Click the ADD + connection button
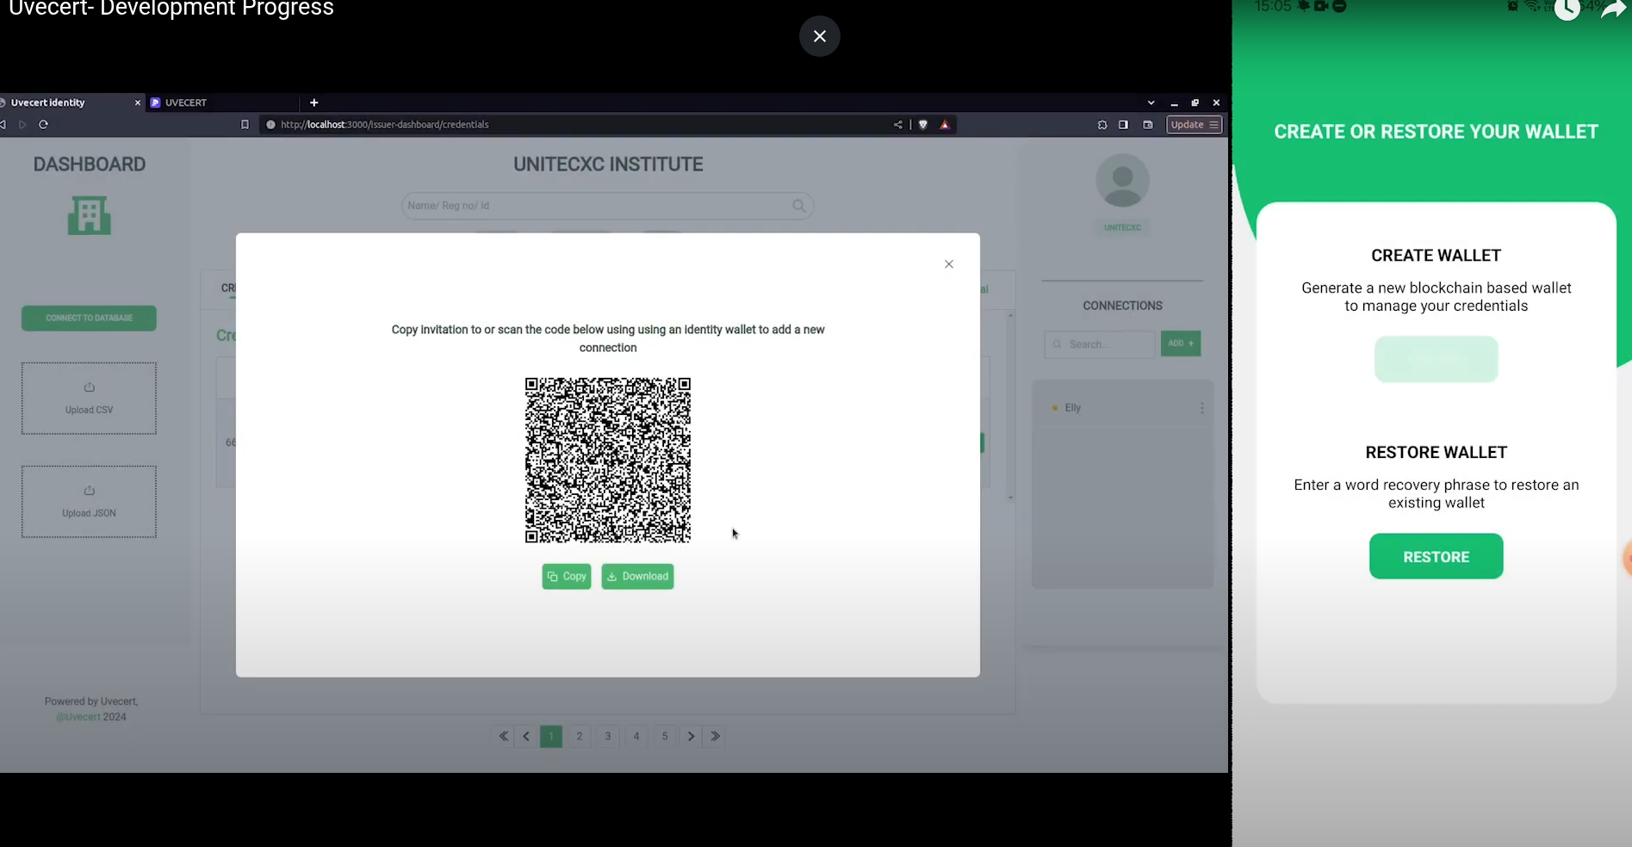 click(1181, 343)
